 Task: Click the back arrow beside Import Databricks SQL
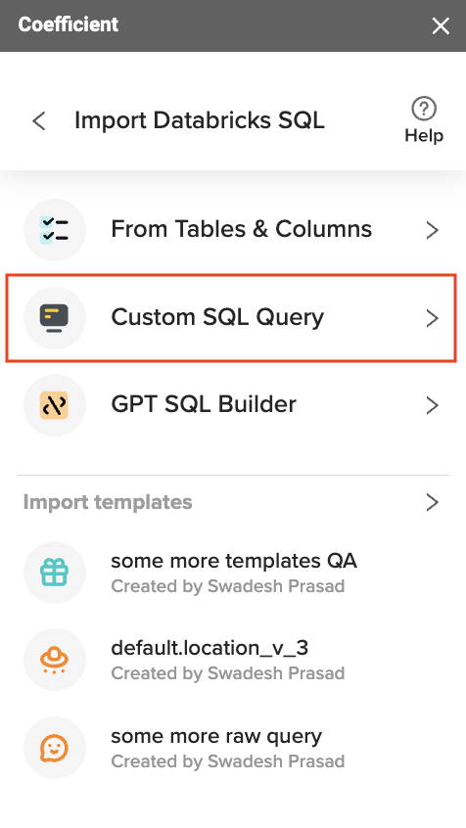tap(39, 121)
